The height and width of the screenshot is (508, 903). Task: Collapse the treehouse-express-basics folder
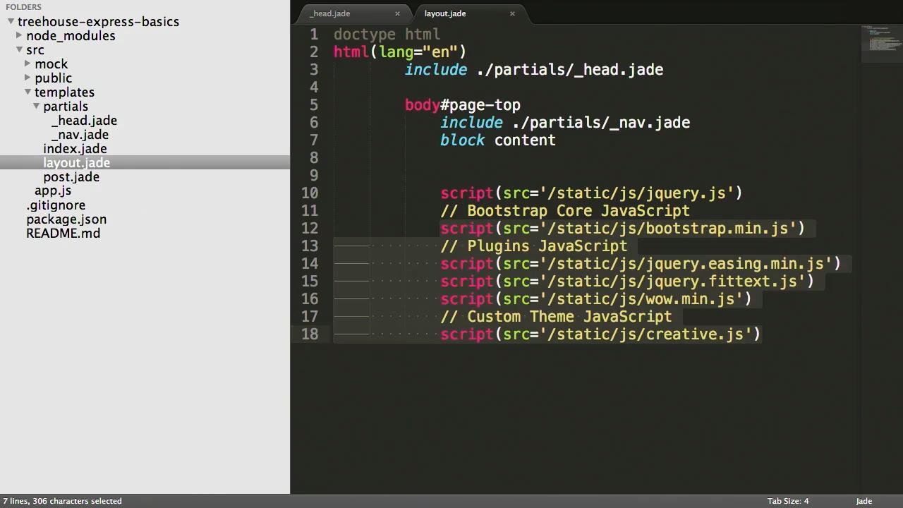(11, 21)
